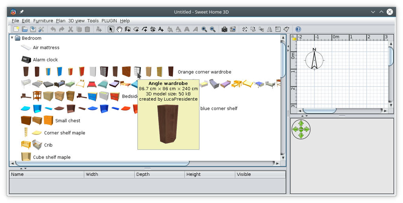Click the plan horizontal scrollbar left arrow
Screen dimensions: 403x203
[300, 111]
